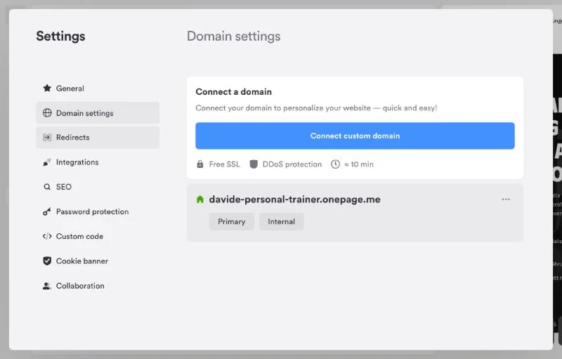Image resolution: width=562 pixels, height=359 pixels.
Task: Click the Domain settings page heading
Action: coord(234,37)
